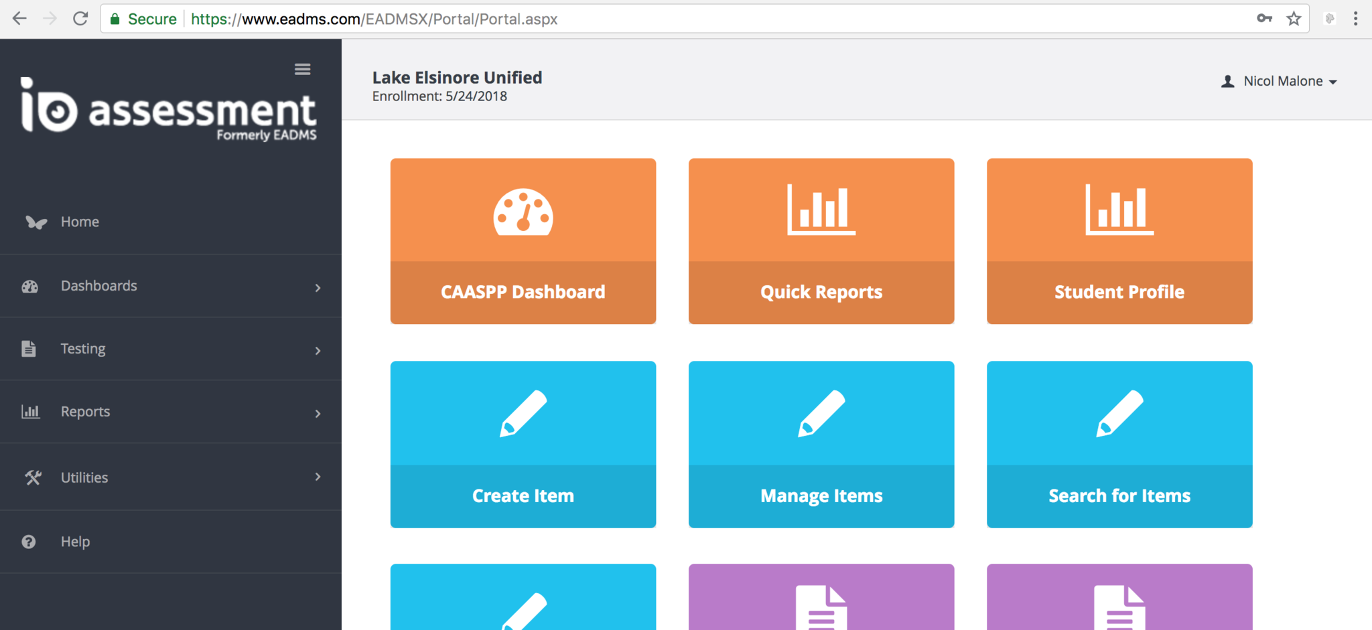Click the Manage Items pencil icon

821,414
